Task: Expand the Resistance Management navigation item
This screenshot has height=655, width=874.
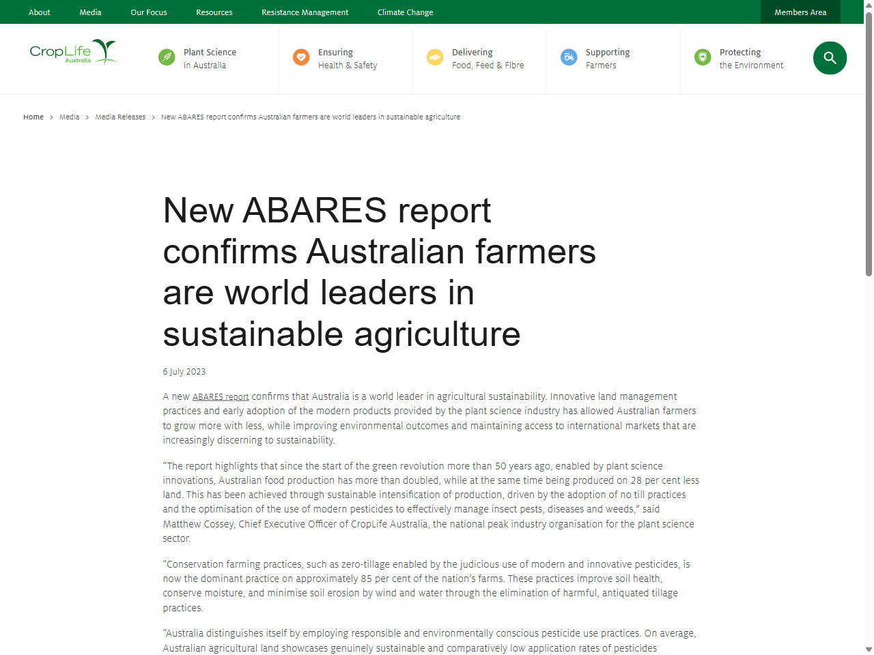Action: (305, 12)
